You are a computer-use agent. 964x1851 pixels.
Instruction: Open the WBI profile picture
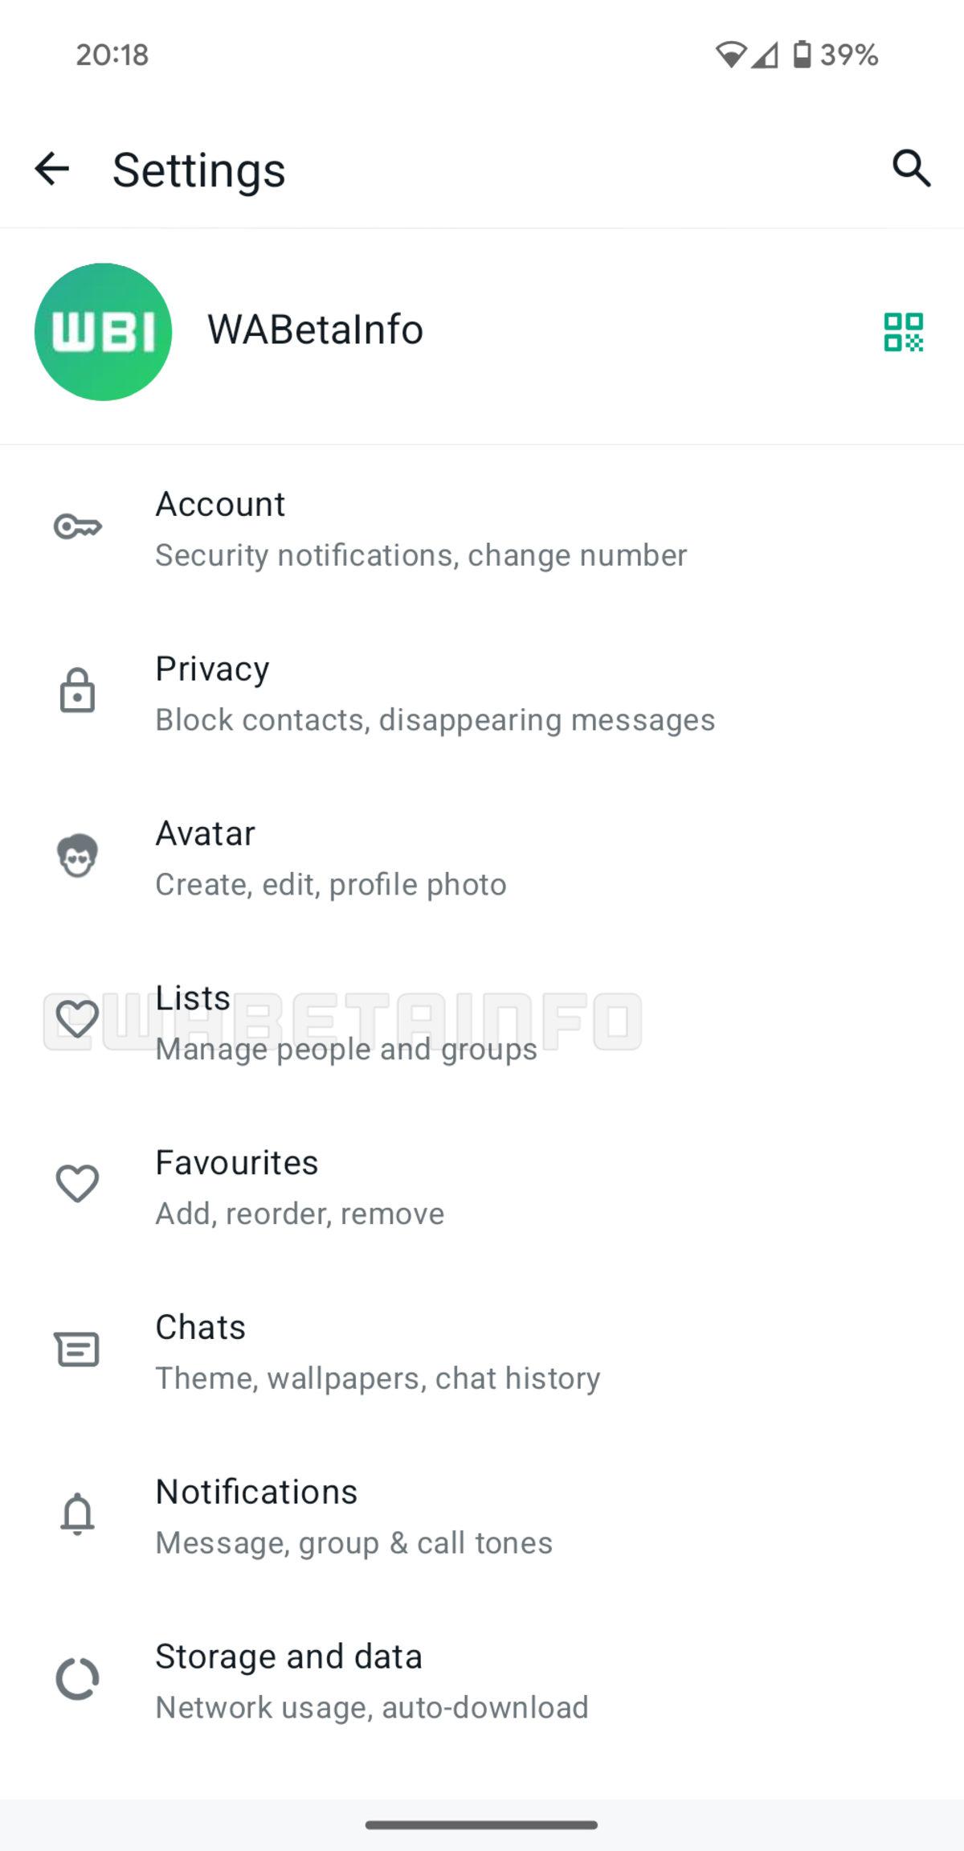[104, 332]
